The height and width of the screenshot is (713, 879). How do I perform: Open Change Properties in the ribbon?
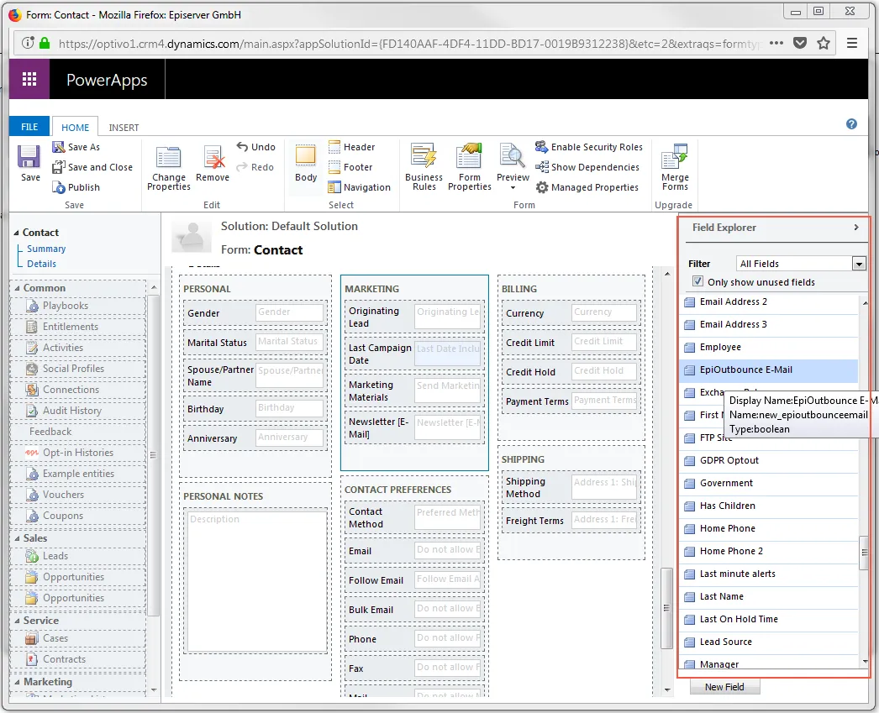(x=168, y=168)
